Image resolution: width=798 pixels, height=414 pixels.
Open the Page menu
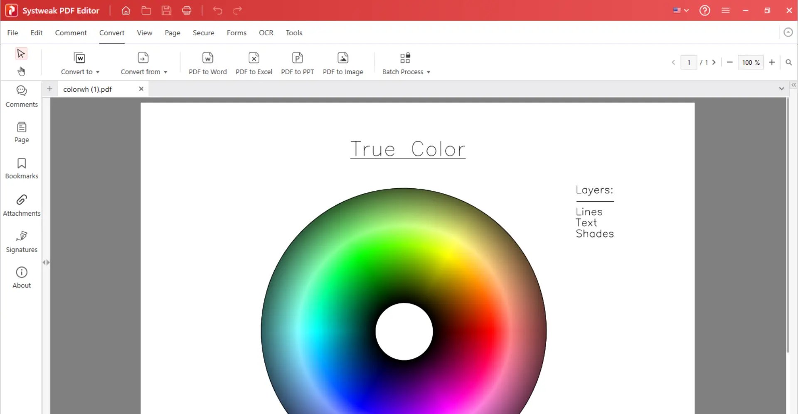click(x=172, y=33)
